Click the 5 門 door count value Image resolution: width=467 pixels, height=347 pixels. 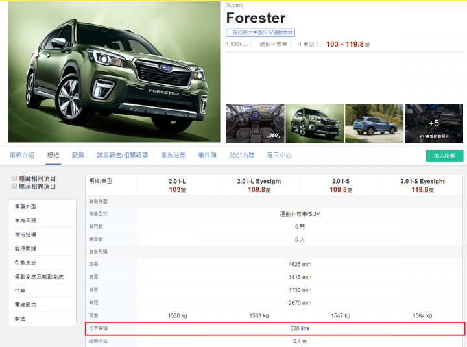tap(300, 226)
